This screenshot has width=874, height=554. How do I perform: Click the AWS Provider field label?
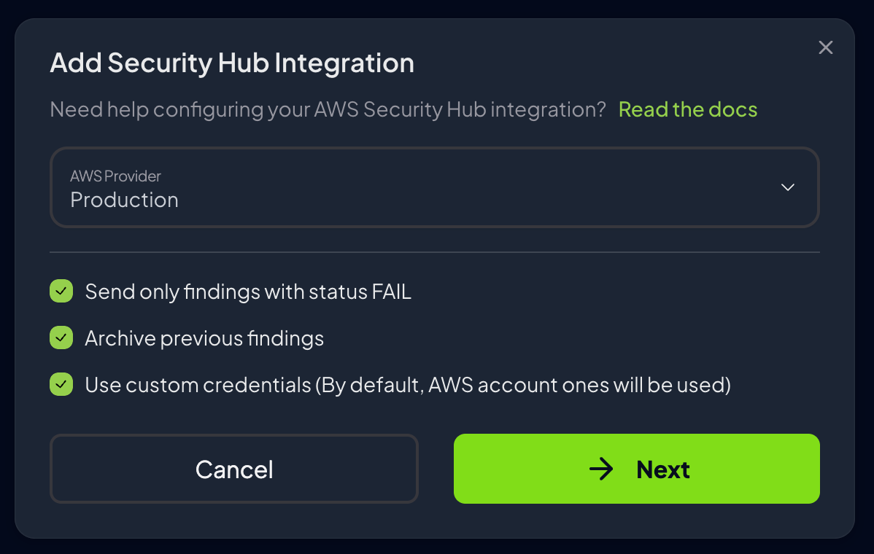pos(115,176)
